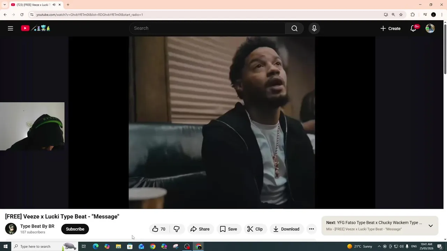Open a new Chrome tab
Viewport: 447px width, 251px height.
pyautogui.click(x=68, y=5)
